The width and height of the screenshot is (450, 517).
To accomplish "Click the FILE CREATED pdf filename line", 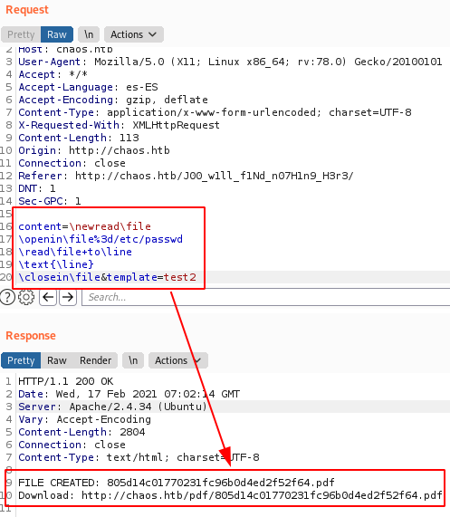I will [177, 483].
